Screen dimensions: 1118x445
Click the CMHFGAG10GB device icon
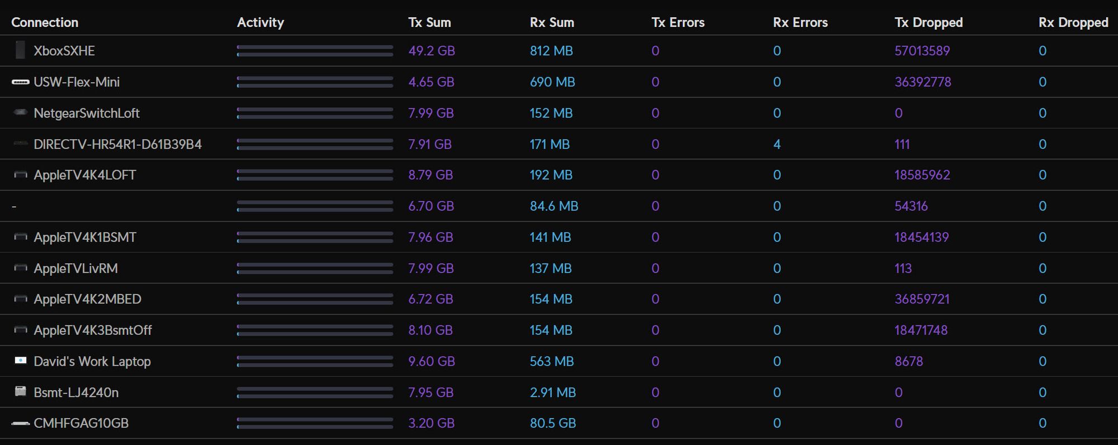20,423
